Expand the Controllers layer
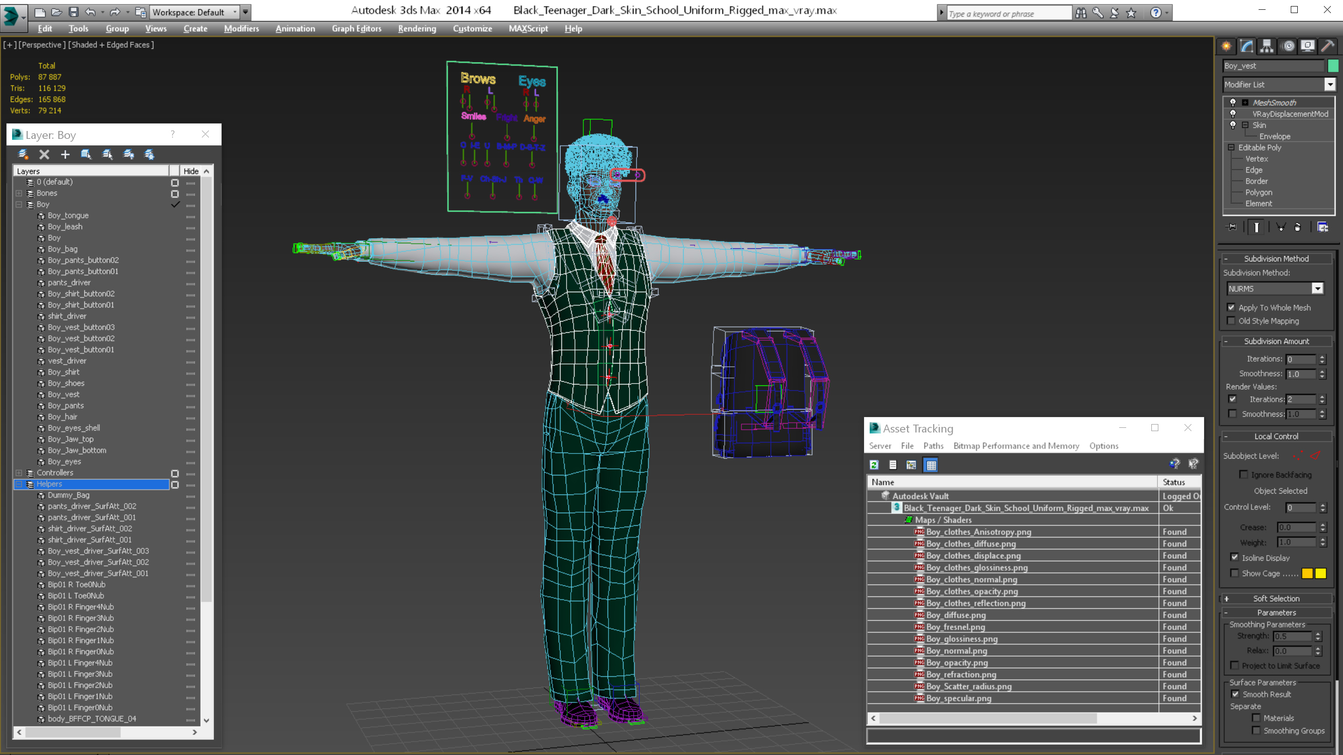The height and width of the screenshot is (755, 1343). coord(19,473)
